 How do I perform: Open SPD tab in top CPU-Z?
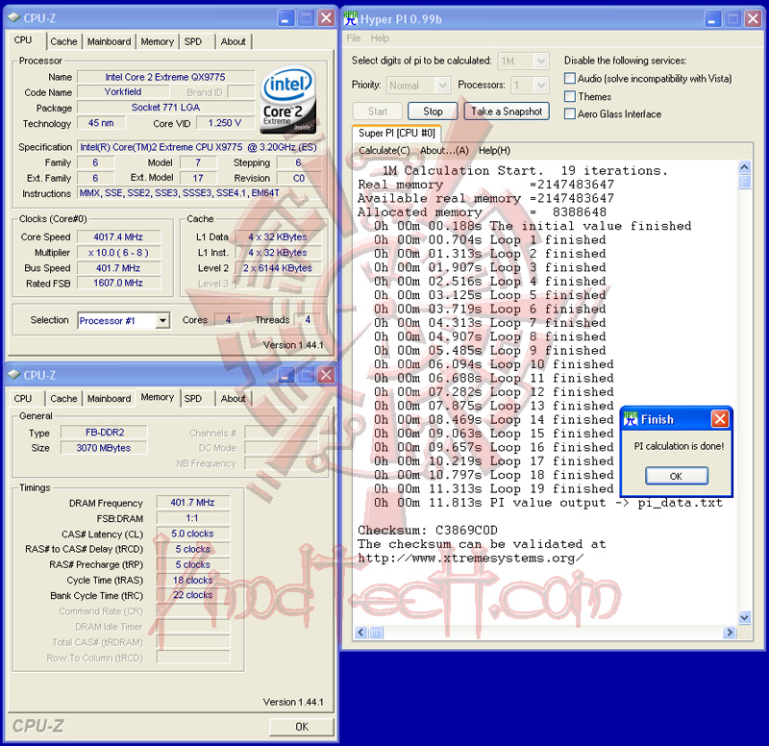193,41
